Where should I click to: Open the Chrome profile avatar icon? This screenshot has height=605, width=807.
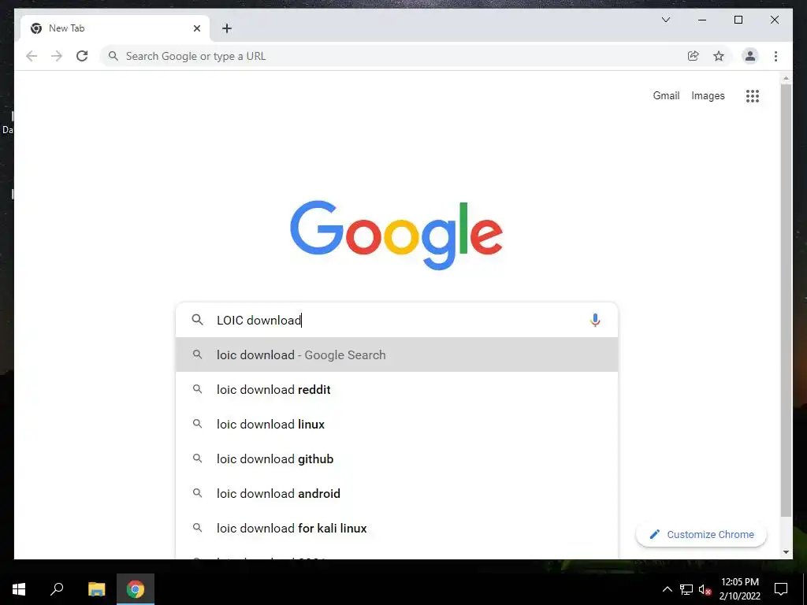point(750,56)
